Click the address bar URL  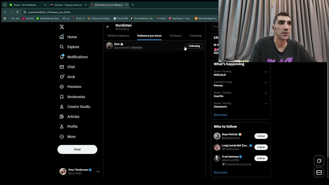[49, 12]
